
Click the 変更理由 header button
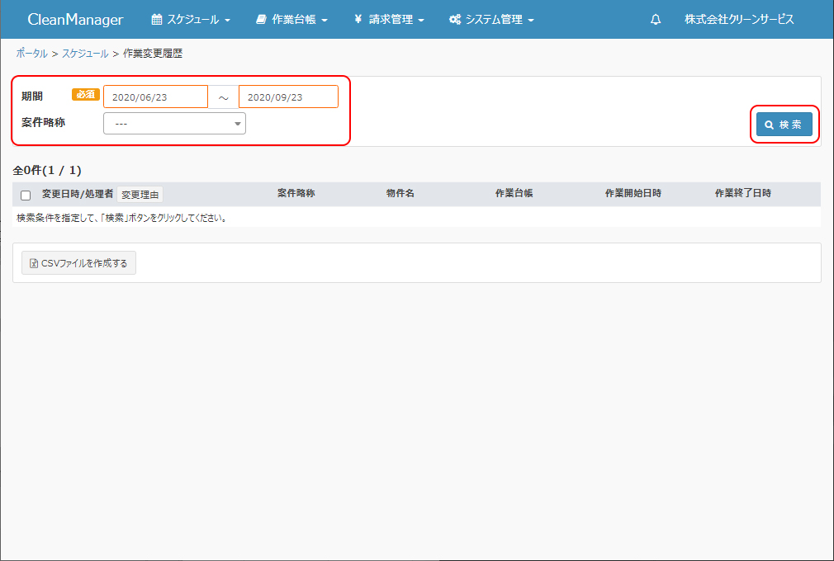pos(140,195)
